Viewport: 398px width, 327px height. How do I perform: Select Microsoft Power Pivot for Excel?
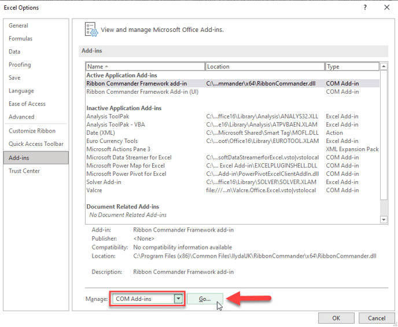126,174
